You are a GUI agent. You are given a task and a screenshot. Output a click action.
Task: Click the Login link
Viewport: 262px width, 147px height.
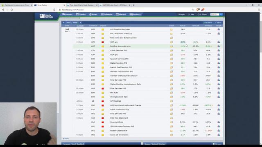181,15
